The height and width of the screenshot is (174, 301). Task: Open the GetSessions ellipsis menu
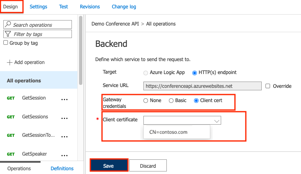pos(64,118)
